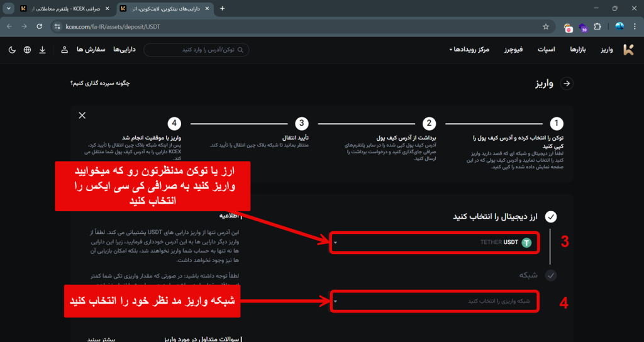644x342 pixels.
Task: Close the active browser tab
Action: point(206,9)
